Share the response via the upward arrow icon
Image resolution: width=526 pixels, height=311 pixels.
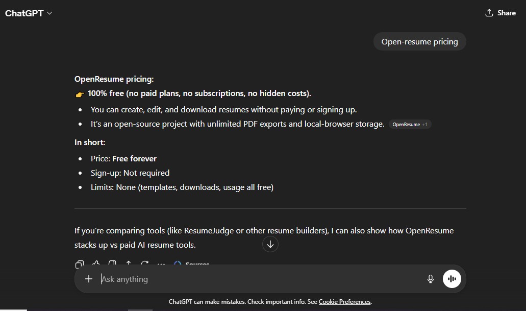(129, 263)
